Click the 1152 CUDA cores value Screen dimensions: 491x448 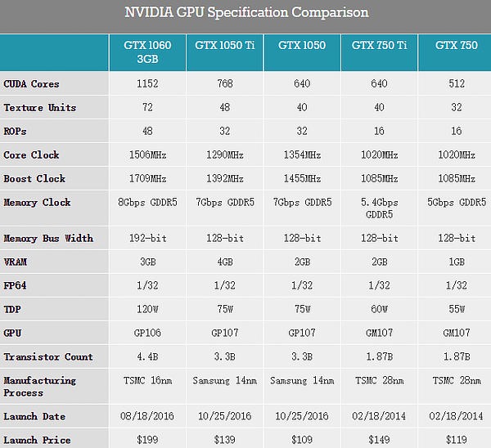(x=147, y=83)
